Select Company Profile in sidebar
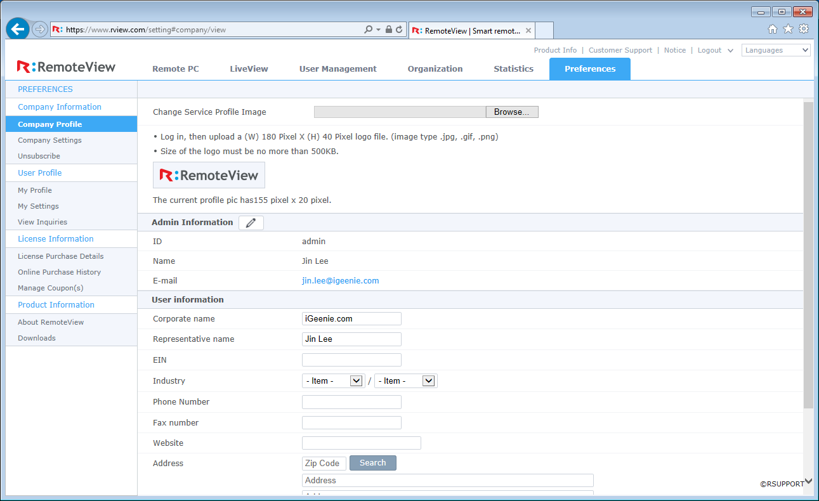This screenshot has width=819, height=501. coord(71,124)
